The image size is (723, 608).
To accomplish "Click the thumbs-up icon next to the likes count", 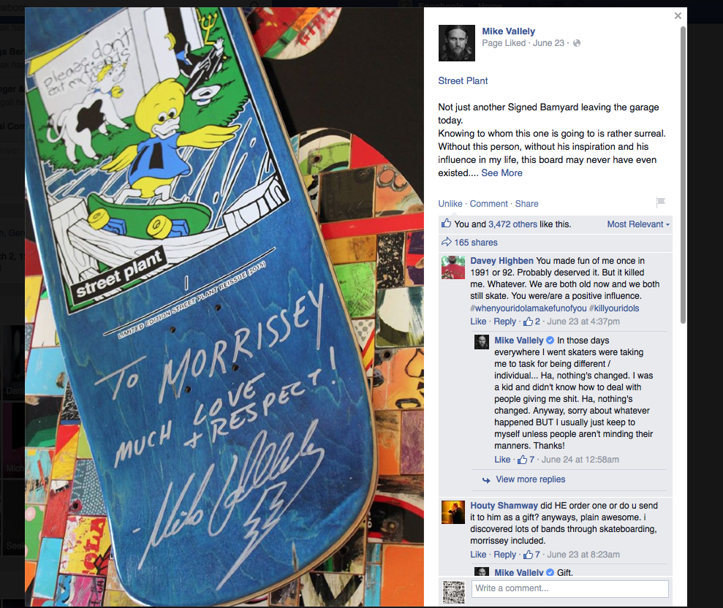I will click(x=446, y=224).
